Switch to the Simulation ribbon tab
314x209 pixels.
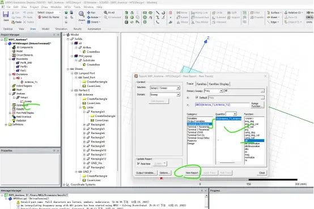coord(61,29)
